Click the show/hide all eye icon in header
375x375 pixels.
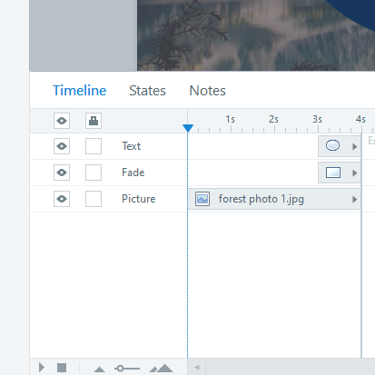click(x=62, y=121)
